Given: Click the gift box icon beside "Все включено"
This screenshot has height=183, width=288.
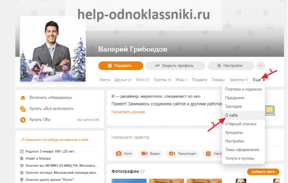Looking at the screenshot, I should (x=23, y=108).
